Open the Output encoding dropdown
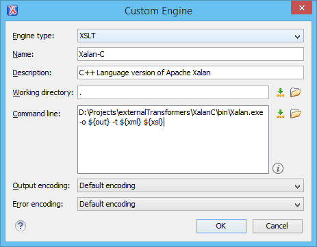The width and height of the screenshot is (317, 247). click(190, 185)
